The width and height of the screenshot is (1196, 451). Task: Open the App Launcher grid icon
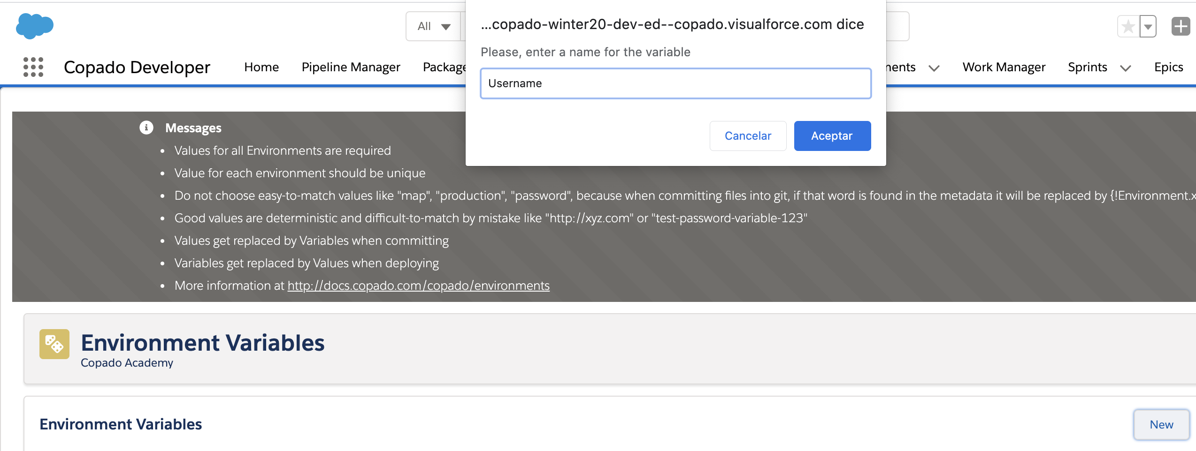(x=33, y=67)
